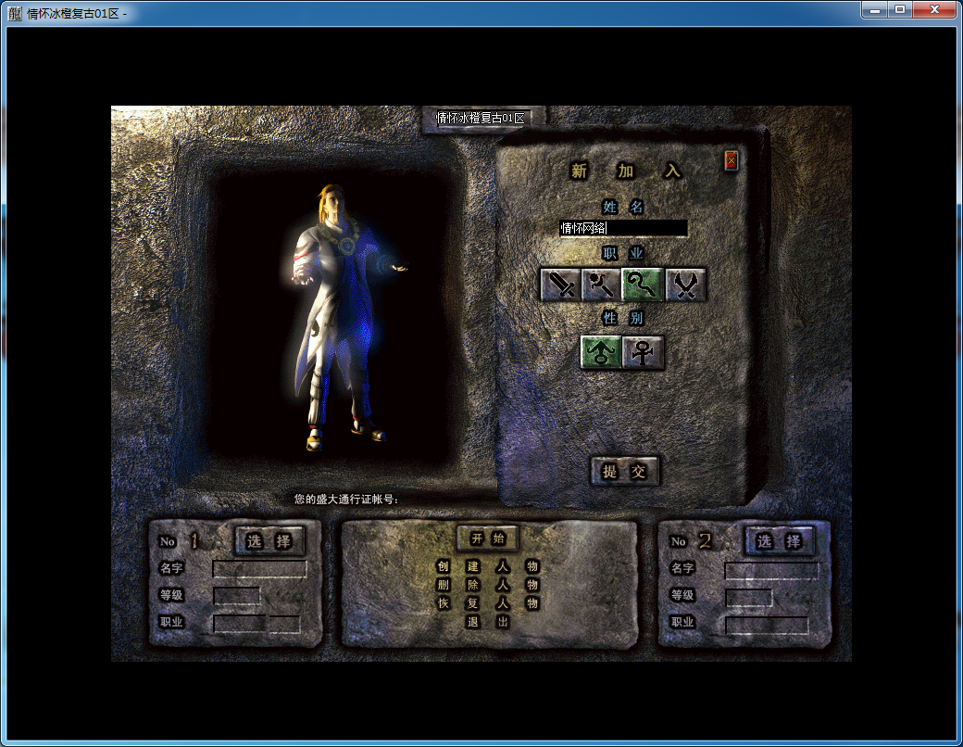Click the 姓名 character name input field

[623, 228]
